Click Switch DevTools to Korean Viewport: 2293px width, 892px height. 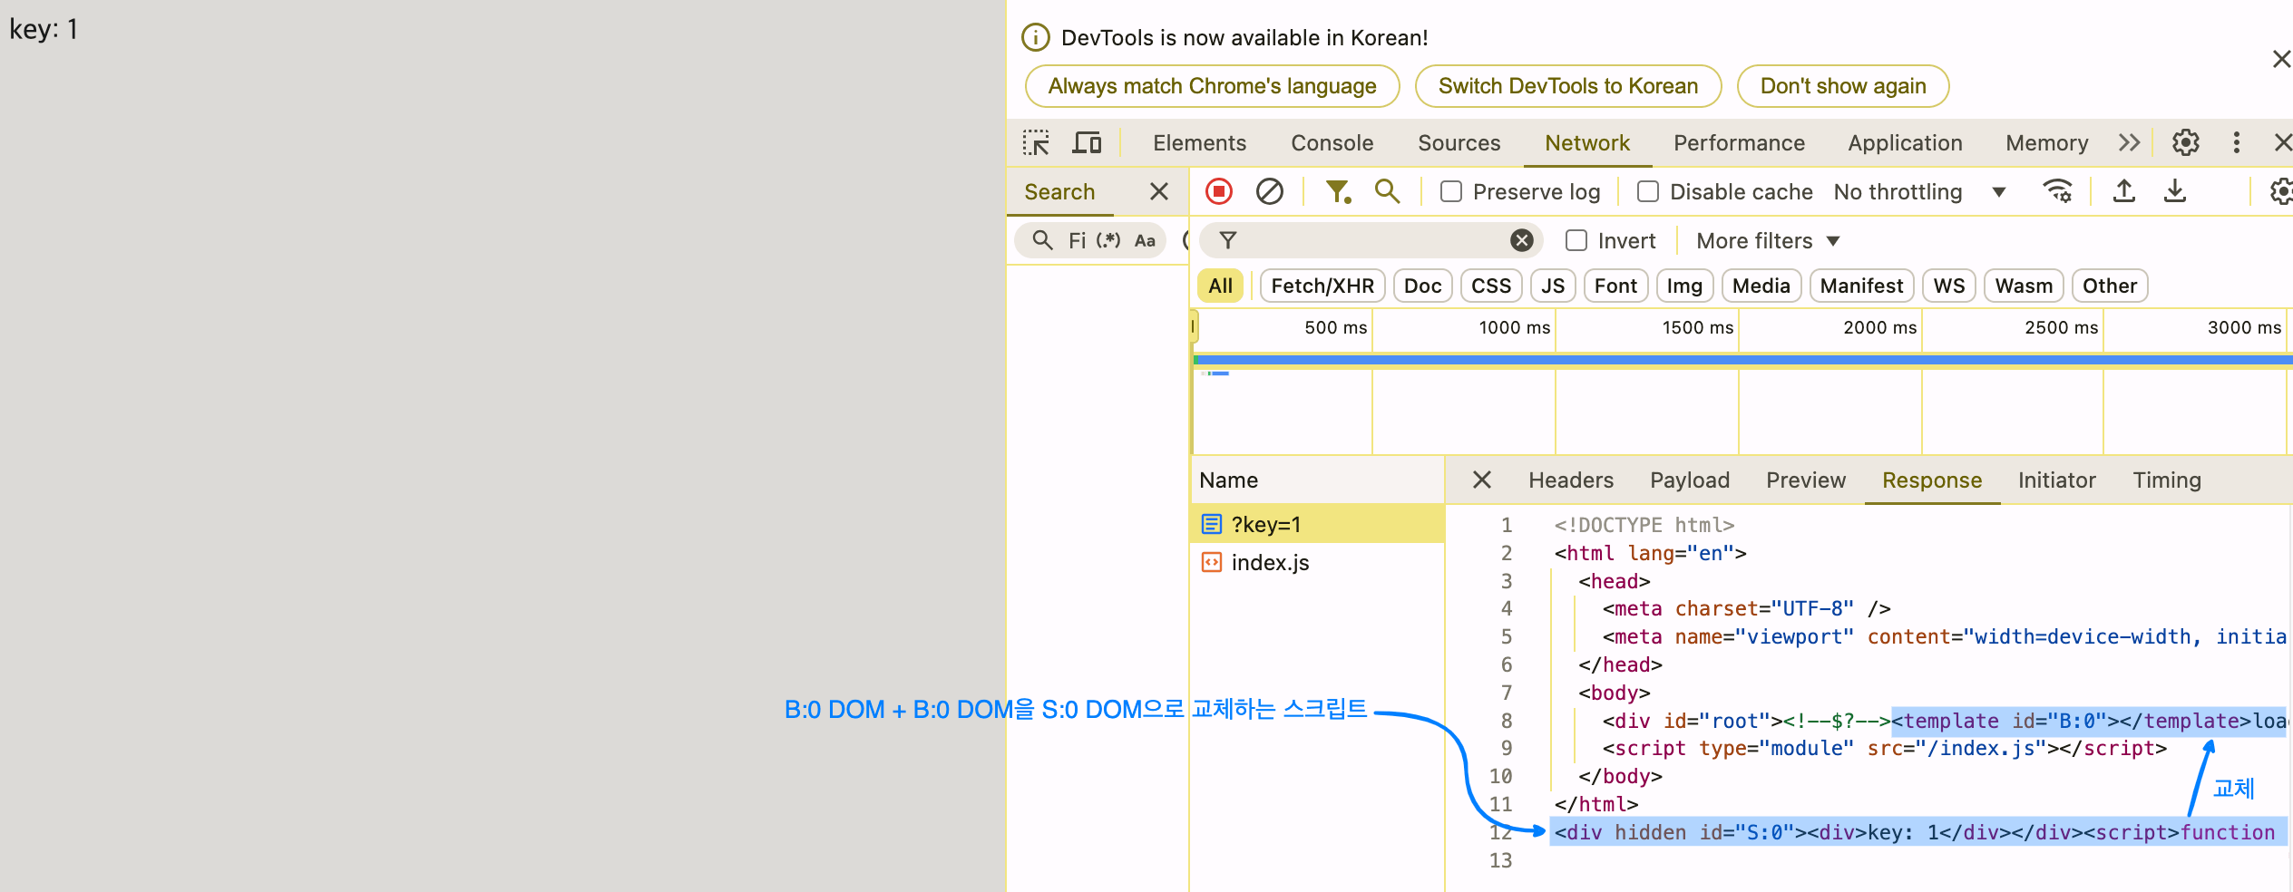click(1568, 86)
